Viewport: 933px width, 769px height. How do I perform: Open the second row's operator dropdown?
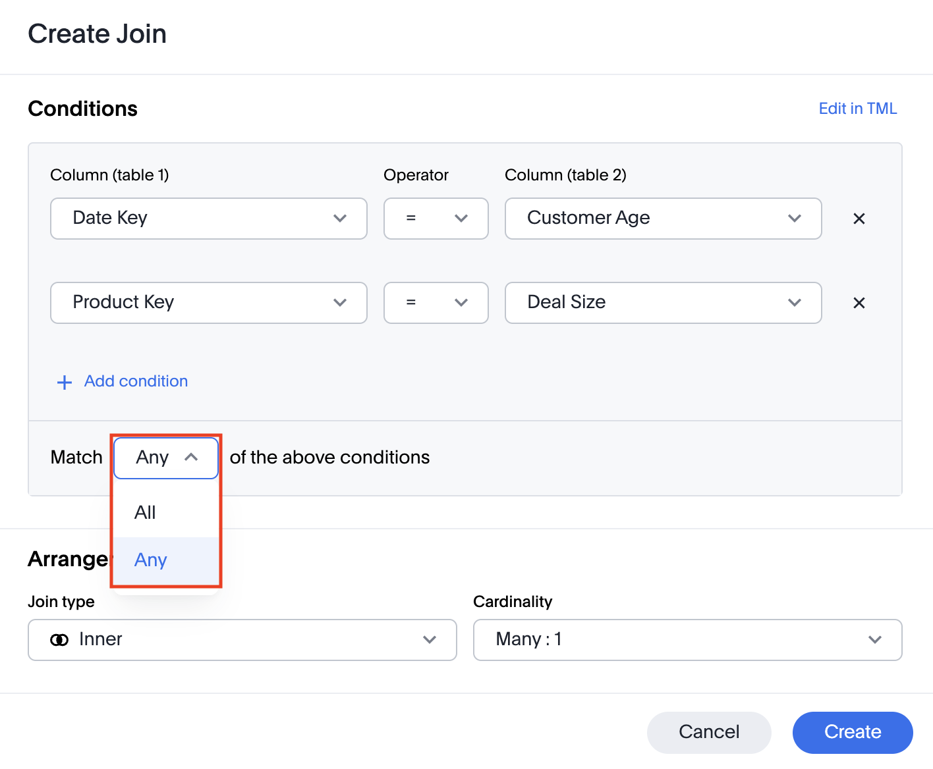(436, 303)
